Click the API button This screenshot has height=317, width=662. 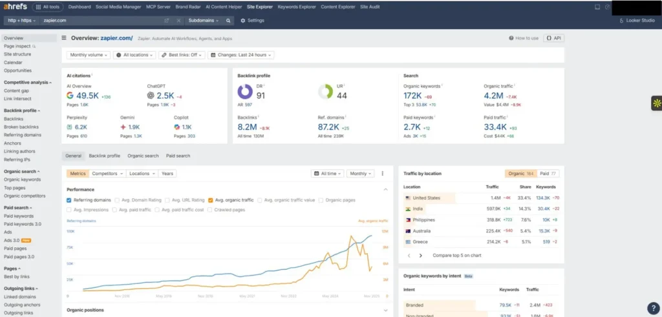click(x=553, y=38)
